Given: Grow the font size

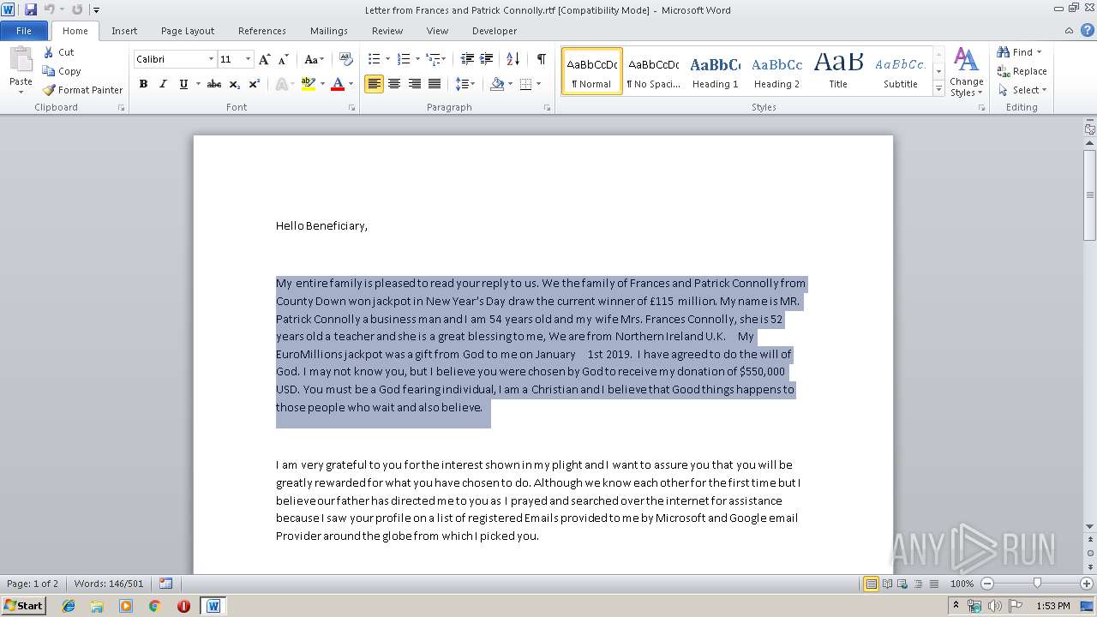Looking at the screenshot, I should click(265, 59).
